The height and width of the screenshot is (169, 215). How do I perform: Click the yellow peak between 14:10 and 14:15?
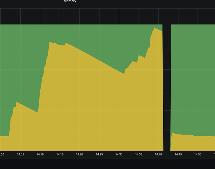(50, 42)
